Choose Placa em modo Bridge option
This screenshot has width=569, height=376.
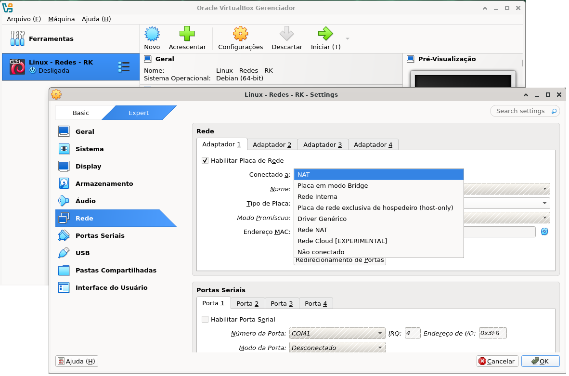point(378,185)
